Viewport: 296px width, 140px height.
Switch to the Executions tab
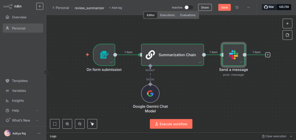[167, 15]
